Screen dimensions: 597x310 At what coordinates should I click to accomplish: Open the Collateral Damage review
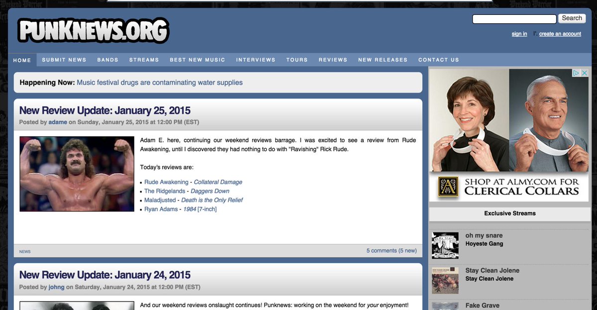tap(218, 182)
